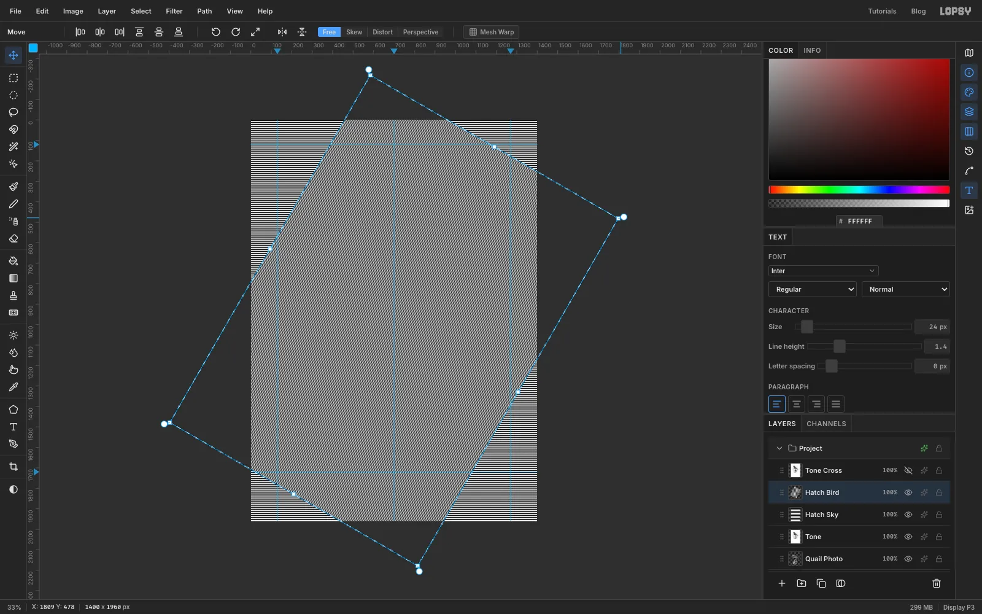Select the Eyedropper tool
Viewport: 982px width, 614px height.
[13, 387]
